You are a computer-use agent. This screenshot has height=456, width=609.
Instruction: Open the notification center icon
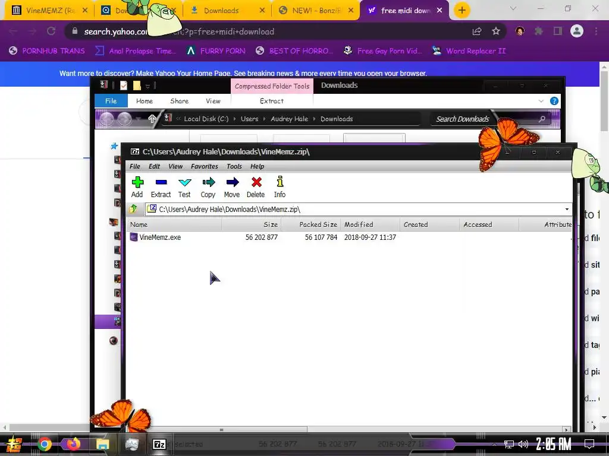589,444
